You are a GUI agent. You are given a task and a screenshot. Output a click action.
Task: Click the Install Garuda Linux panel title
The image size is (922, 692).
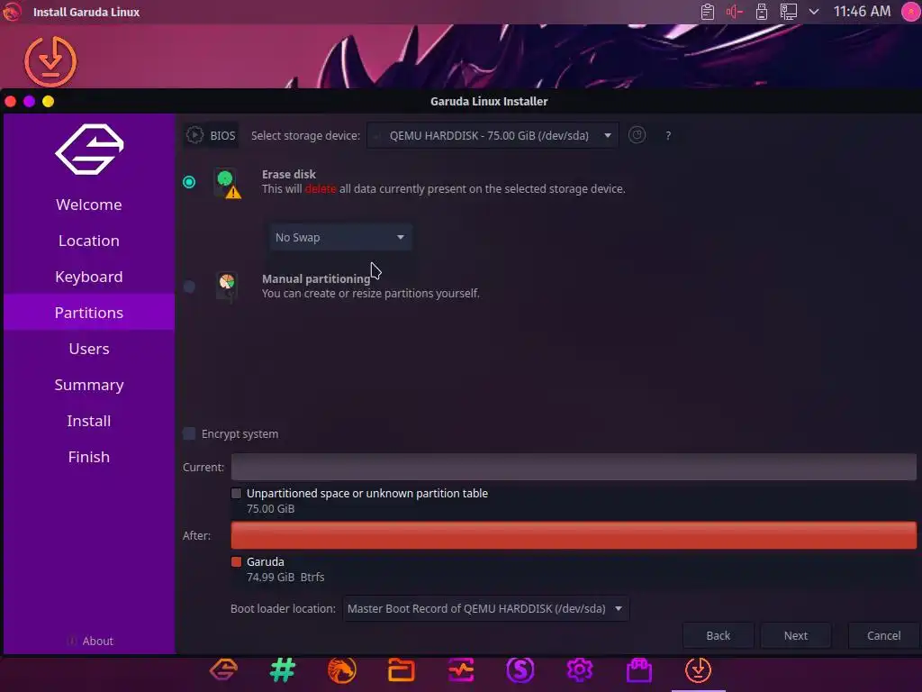click(86, 12)
